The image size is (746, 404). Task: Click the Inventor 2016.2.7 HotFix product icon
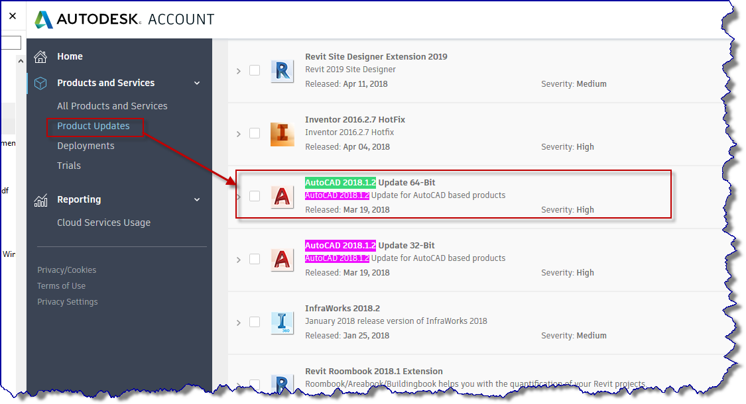coord(282,133)
